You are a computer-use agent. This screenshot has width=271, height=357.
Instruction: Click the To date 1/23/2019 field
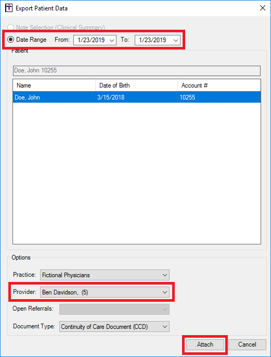(x=158, y=40)
